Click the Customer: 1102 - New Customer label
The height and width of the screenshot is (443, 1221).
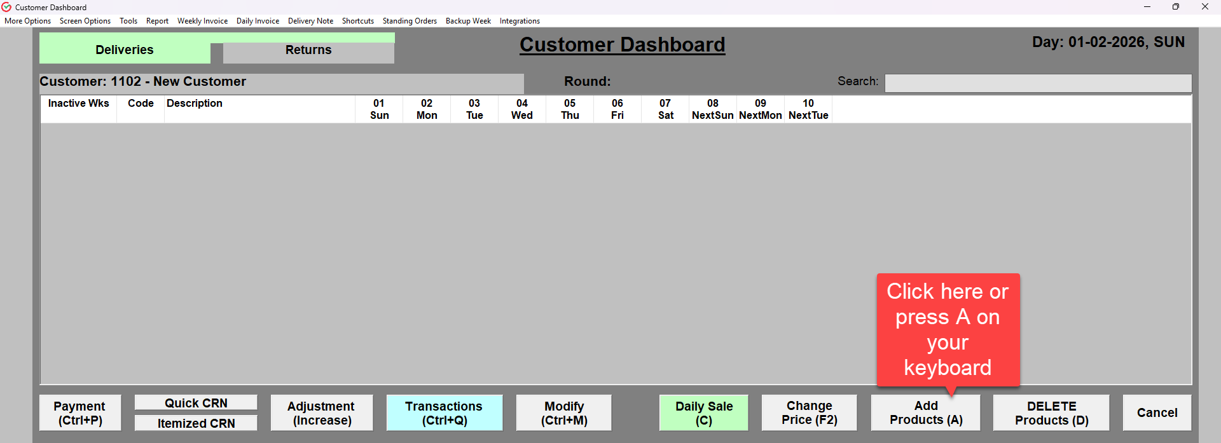pos(142,81)
